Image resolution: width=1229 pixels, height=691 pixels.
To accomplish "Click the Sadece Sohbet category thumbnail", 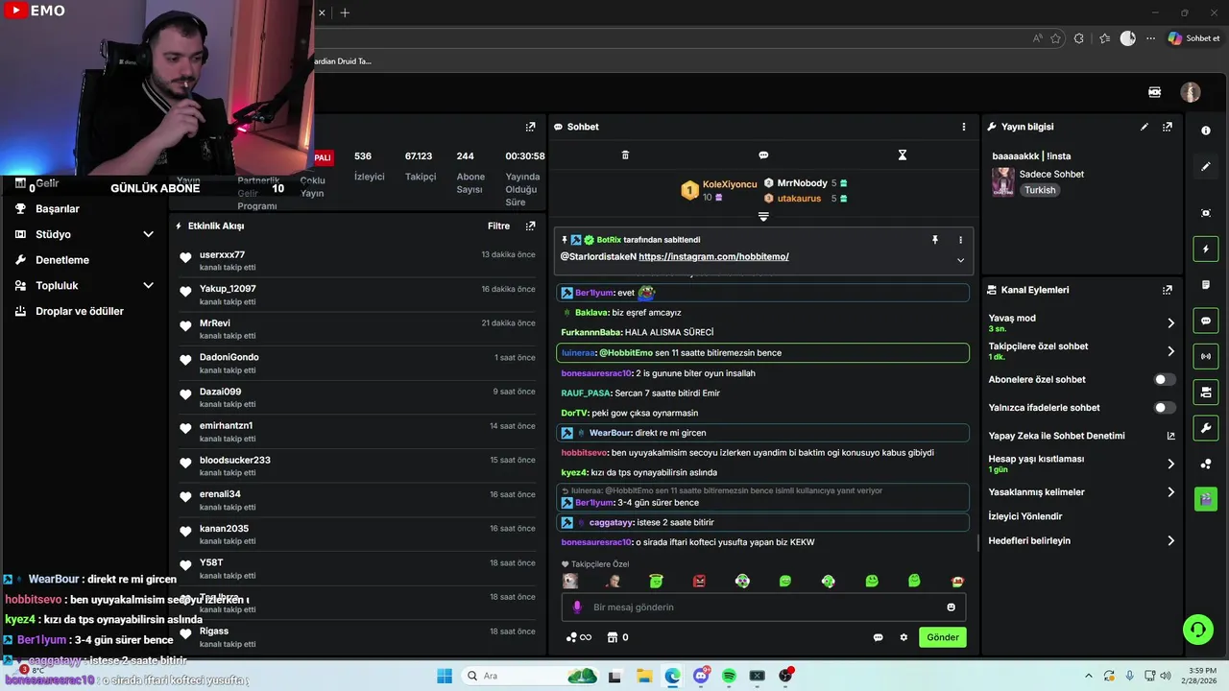I will 1003,181.
